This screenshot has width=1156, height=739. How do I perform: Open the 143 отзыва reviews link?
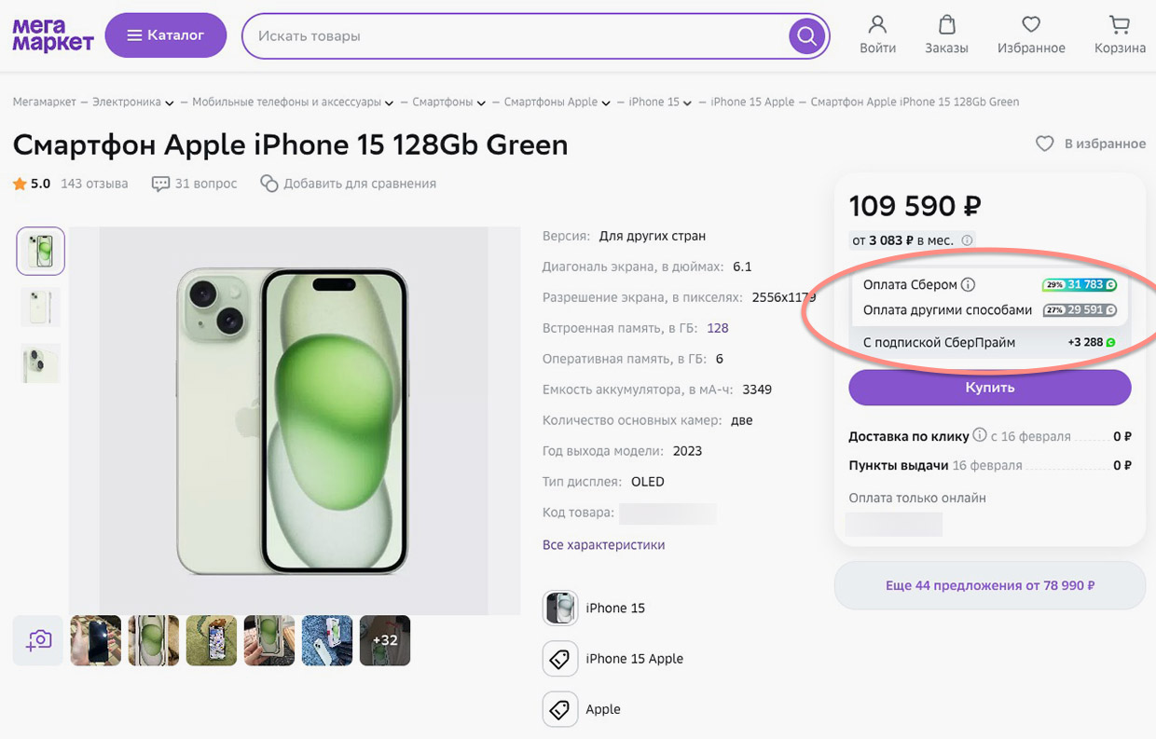pyautogui.click(x=94, y=184)
